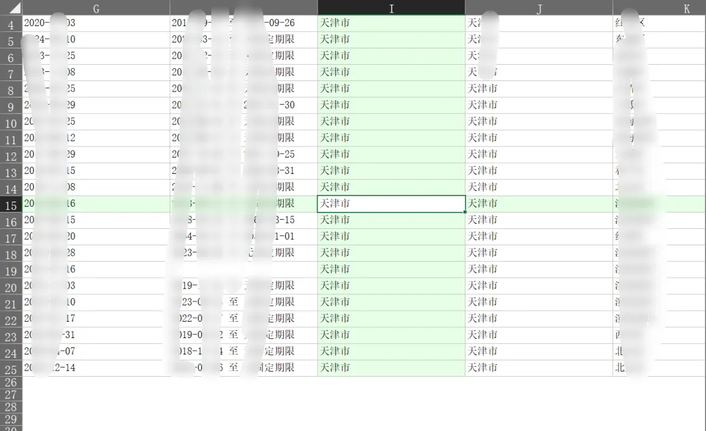
Task: Click column G cell ending 2-14 in row 25
Action: (x=96, y=368)
